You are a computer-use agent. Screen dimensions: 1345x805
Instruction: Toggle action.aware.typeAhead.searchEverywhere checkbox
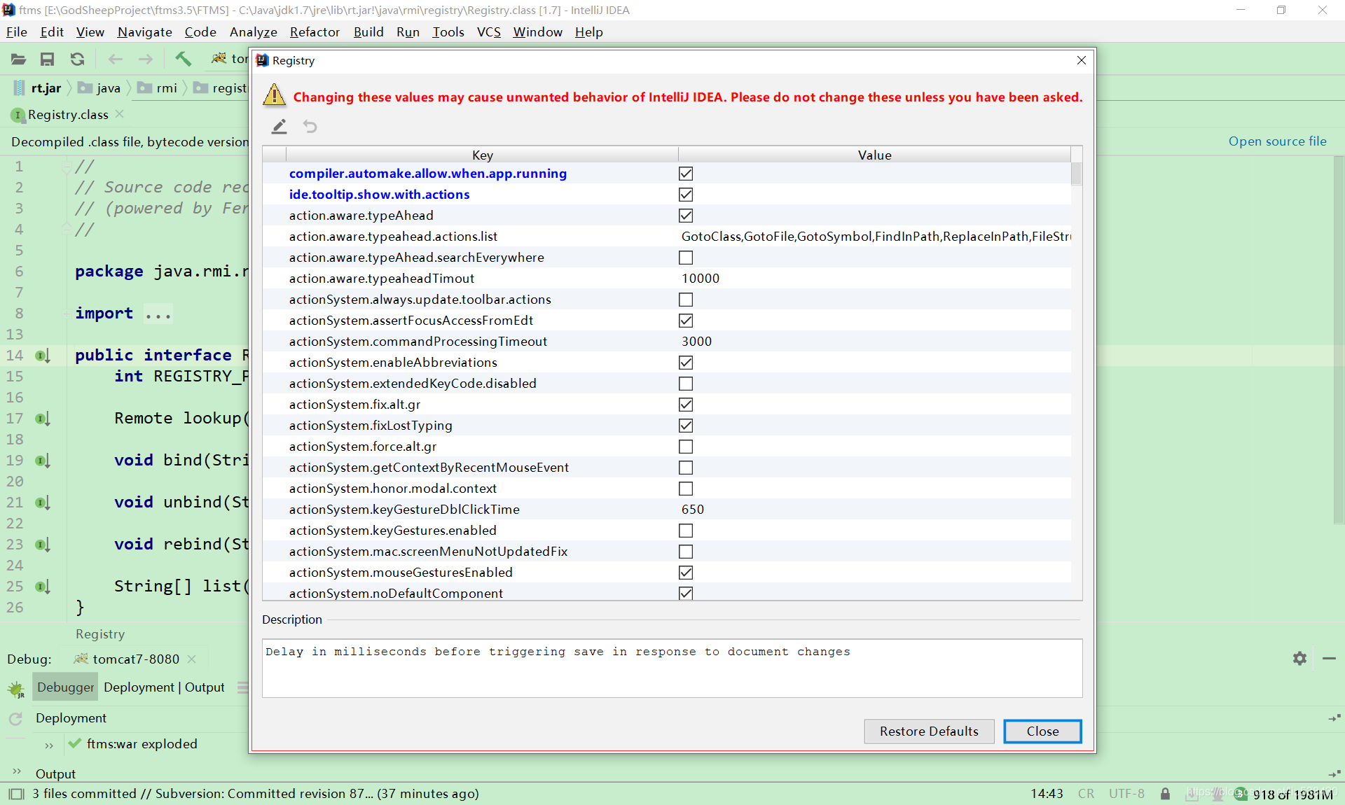(x=686, y=258)
